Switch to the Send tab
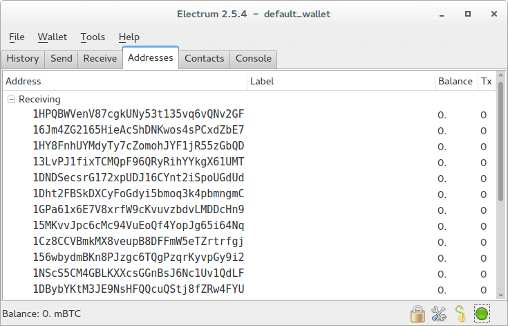Image resolution: width=508 pixels, height=326 pixels. click(x=62, y=59)
